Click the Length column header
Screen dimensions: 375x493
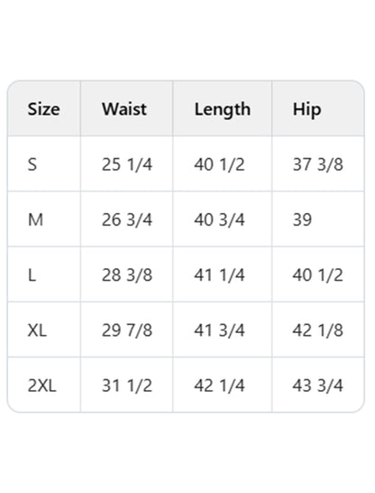[223, 110]
